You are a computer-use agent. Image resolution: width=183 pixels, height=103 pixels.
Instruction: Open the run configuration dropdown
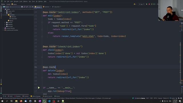142,4
